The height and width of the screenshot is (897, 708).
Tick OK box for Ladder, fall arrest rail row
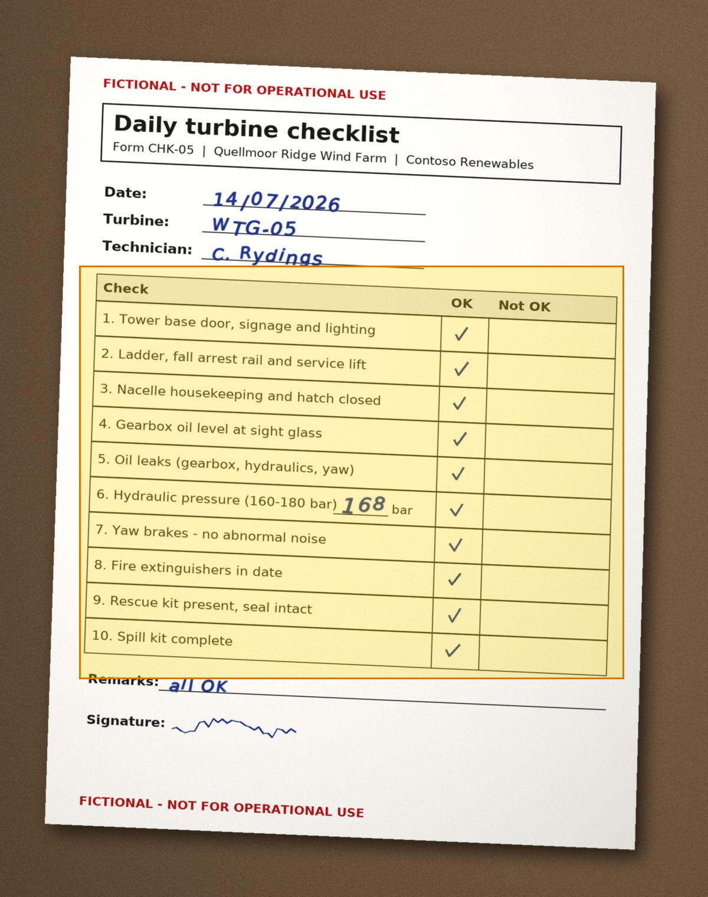pyautogui.click(x=463, y=369)
